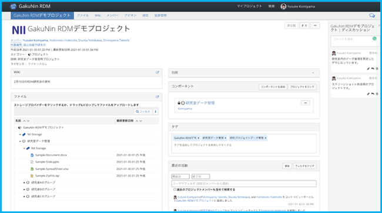Click the Sample-SpreadSheet.xlsx file icon

pos(32,169)
